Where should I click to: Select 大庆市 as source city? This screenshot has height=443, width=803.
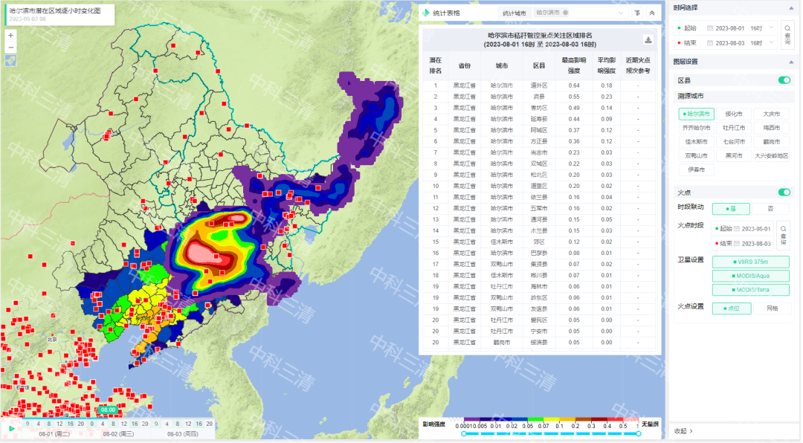click(x=771, y=114)
